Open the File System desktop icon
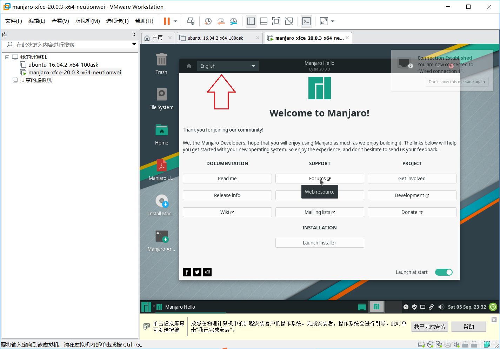The image size is (500, 349). pyautogui.click(x=161, y=99)
